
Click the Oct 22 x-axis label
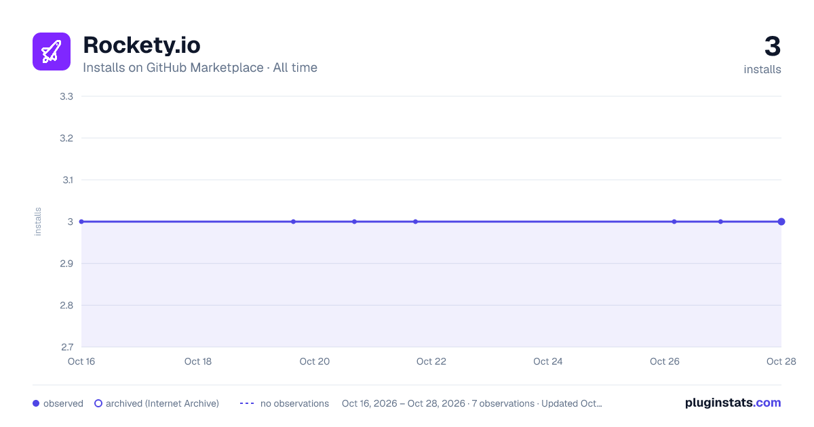click(x=431, y=361)
